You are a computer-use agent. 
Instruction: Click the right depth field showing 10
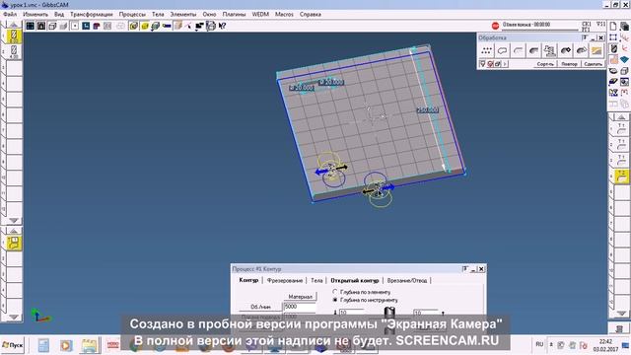[x=426, y=313]
